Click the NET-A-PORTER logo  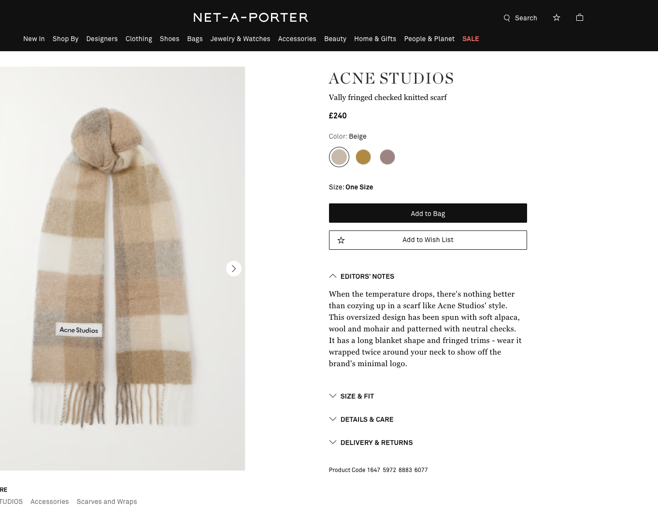point(251,17)
